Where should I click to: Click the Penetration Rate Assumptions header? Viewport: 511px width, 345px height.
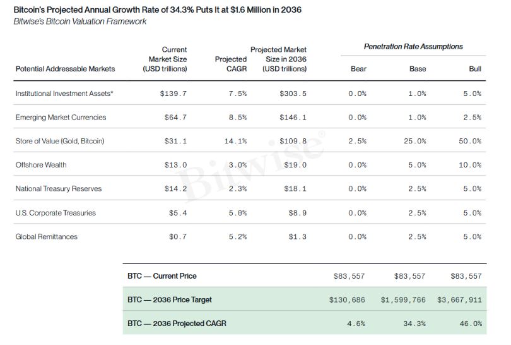point(413,47)
